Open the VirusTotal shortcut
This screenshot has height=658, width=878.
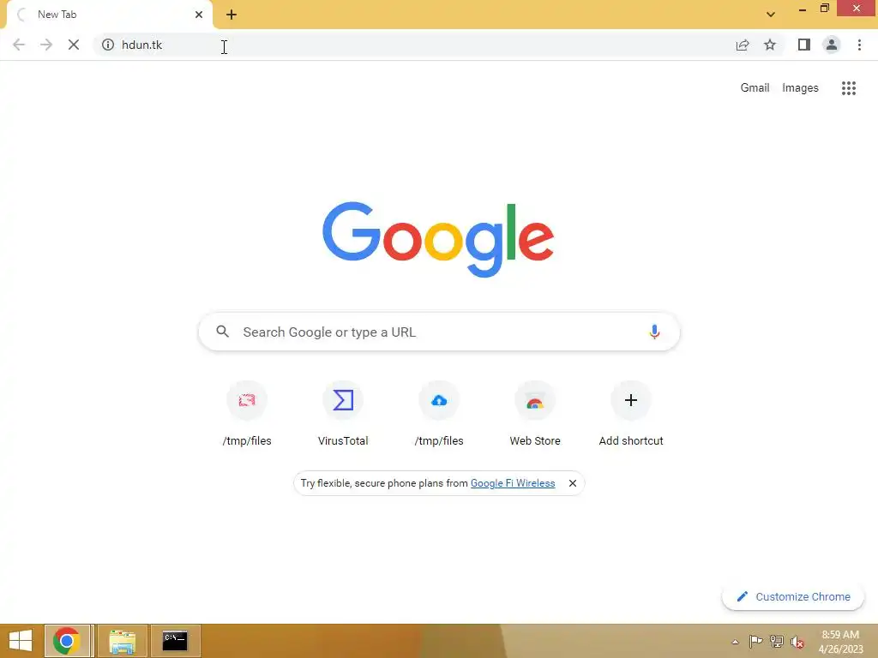click(343, 414)
